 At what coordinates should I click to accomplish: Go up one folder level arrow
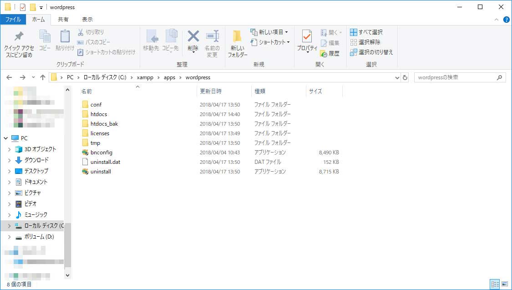43,77
